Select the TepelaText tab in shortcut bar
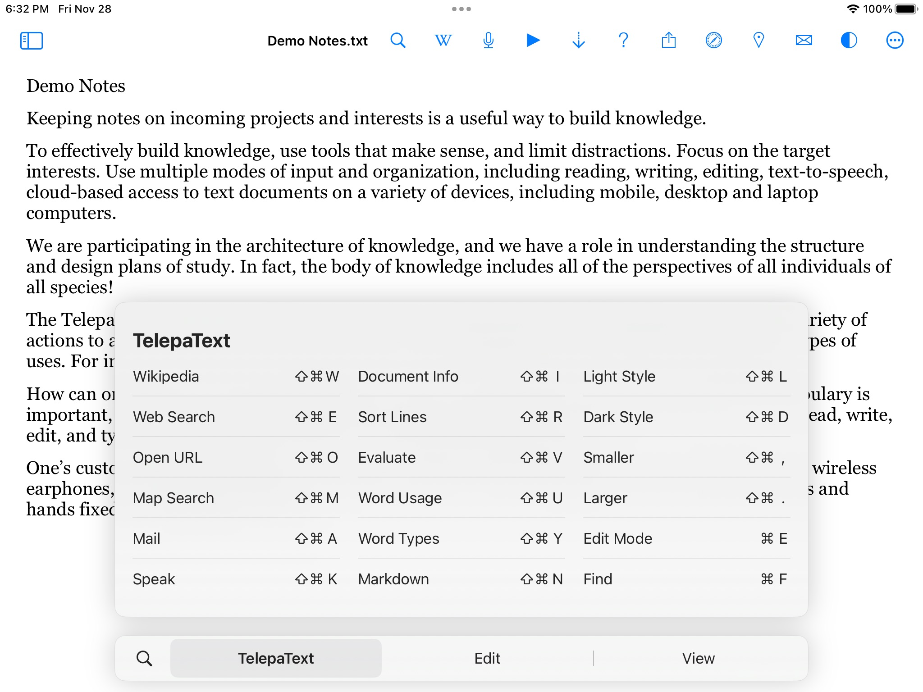Screen dimensions: 923x692 pyautogui.click(x=276, y=658)
